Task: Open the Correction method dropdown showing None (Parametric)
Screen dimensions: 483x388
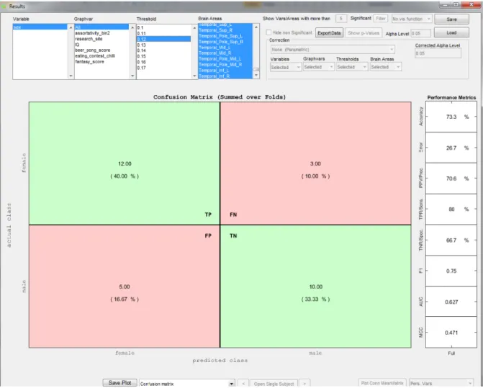Action: [x=333, y=50]
